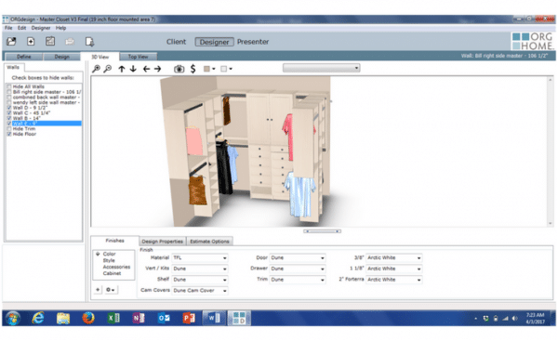Open Internet Explorer from the taskbar
The width and height of the screenshot is (558, 341).
coord(38,318)
